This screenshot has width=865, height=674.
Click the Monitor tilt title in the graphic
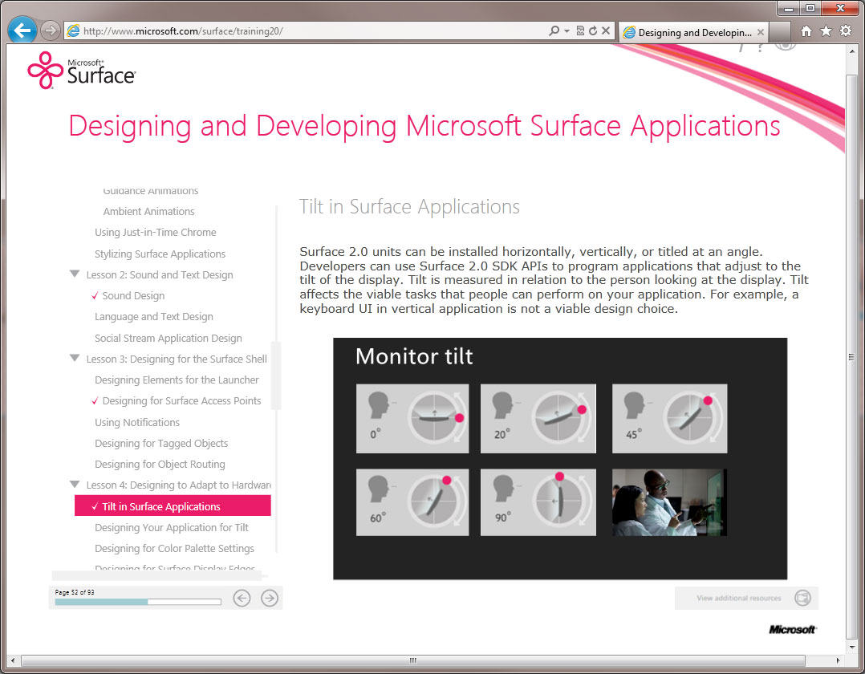(x=414, y=356)
